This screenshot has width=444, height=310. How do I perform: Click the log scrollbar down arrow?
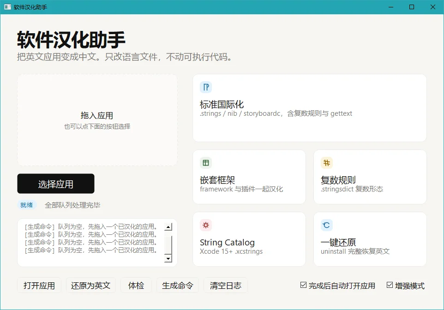tap(168, 258)
